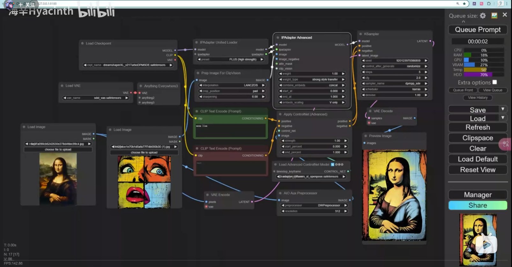Collapse the KSampler node using its title dot

click(361, 34)
